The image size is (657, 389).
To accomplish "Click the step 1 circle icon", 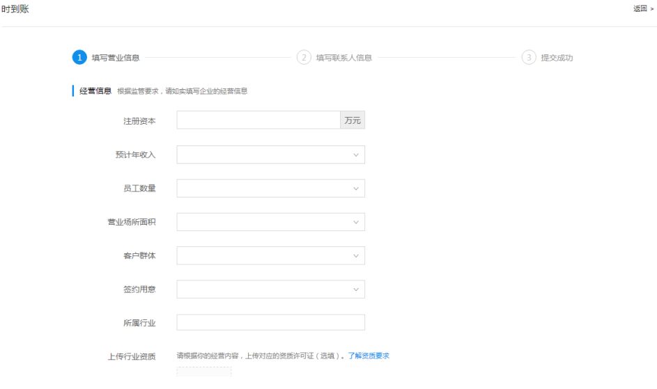I will (79, 58).
